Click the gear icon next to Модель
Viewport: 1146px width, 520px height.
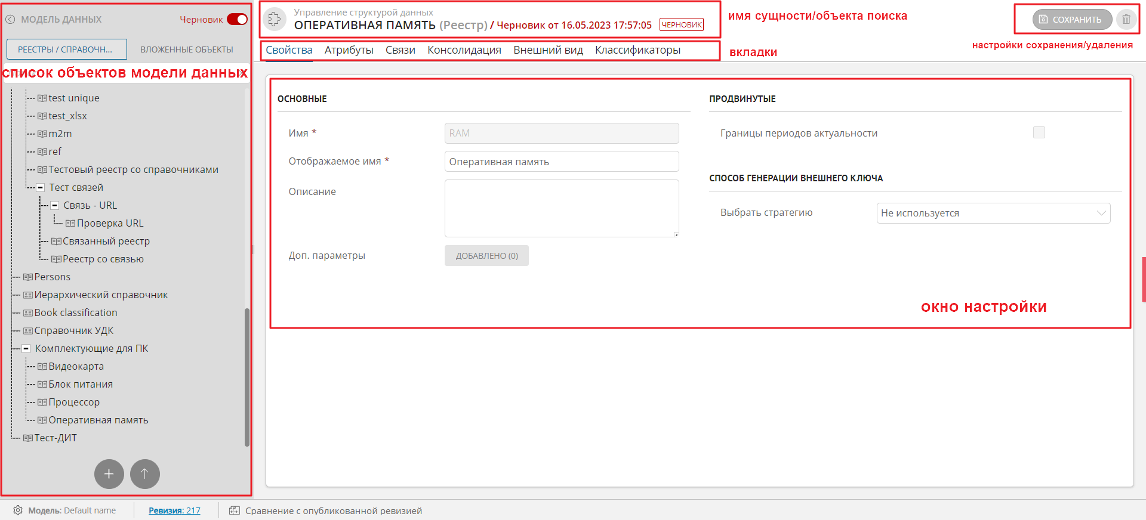18,510
